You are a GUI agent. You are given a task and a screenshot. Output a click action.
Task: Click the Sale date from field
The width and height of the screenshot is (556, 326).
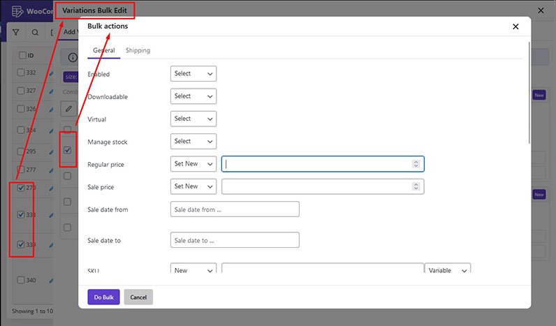pos(235,209)
